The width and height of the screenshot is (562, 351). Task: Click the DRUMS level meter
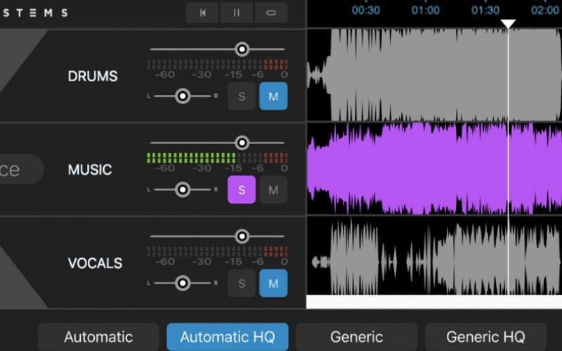218,65
